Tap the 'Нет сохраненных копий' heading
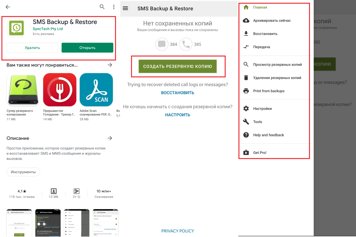The height and width of the screenshot is (237, 356). [178, 23]
